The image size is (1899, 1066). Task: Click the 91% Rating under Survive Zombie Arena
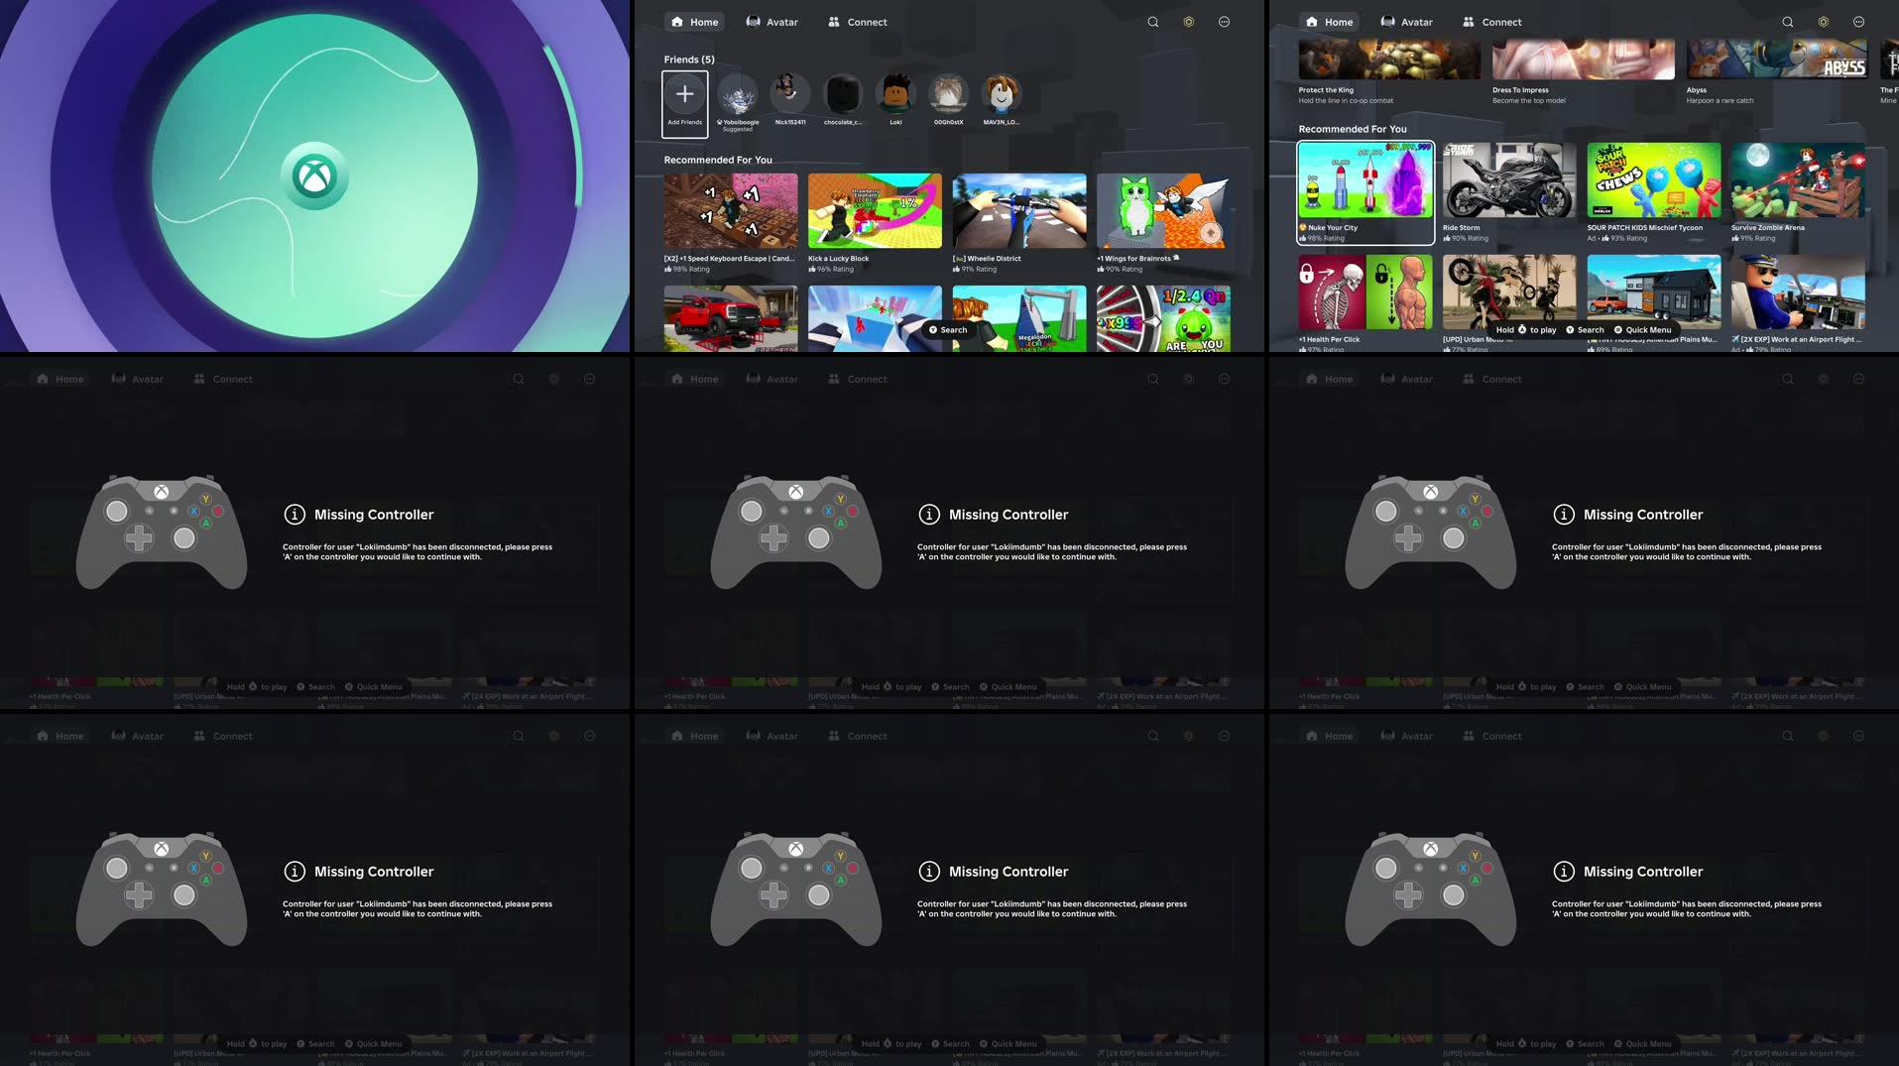click(1753, 238)
